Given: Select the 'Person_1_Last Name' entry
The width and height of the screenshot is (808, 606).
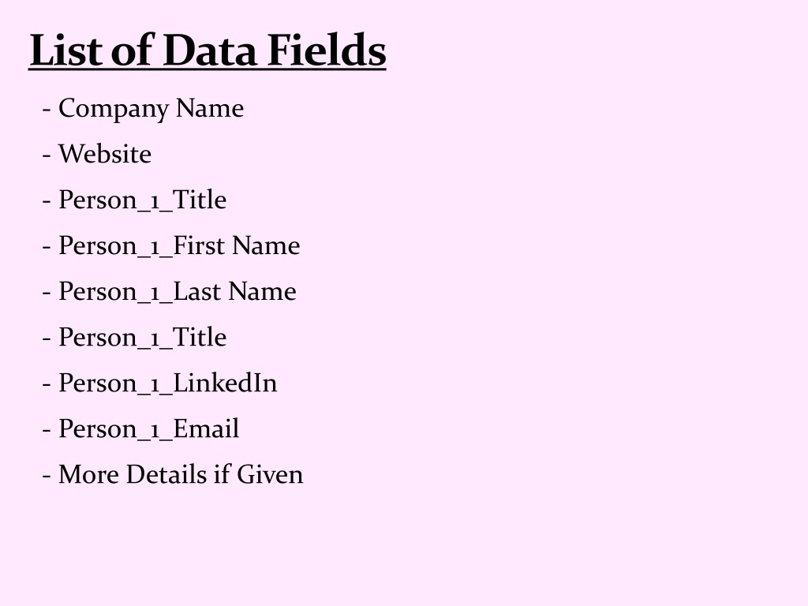Looking at the screenshot, I should (170, 292).
